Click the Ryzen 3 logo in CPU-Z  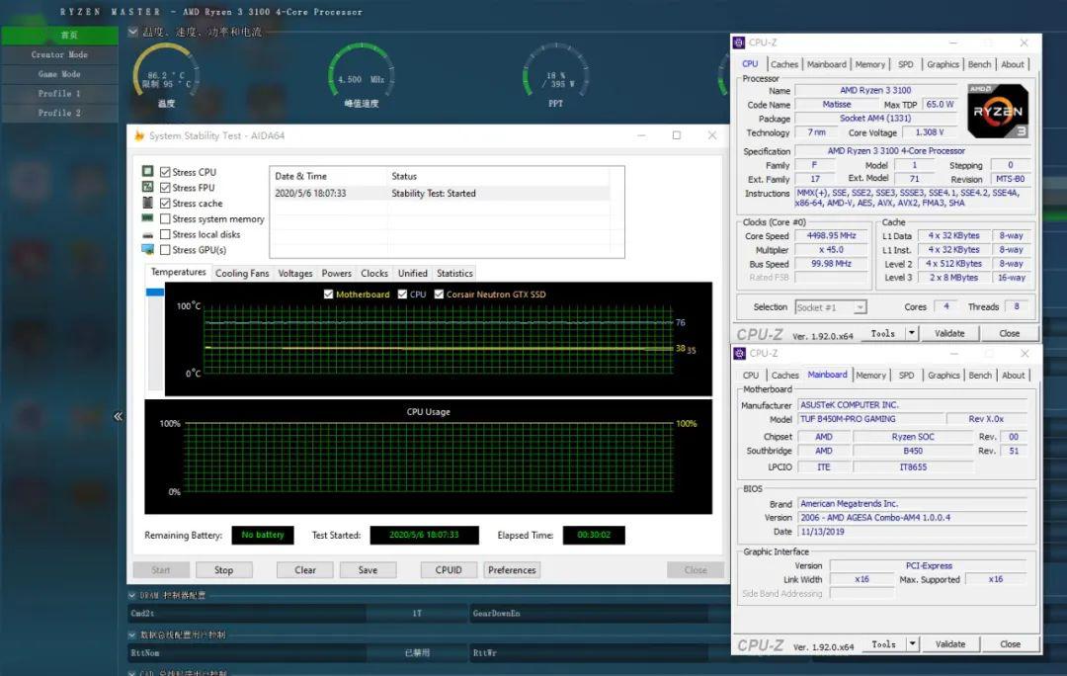(x=998, y=111)
